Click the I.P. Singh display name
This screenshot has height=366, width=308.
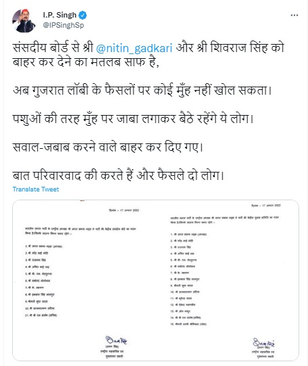click(x=60, y=15)
